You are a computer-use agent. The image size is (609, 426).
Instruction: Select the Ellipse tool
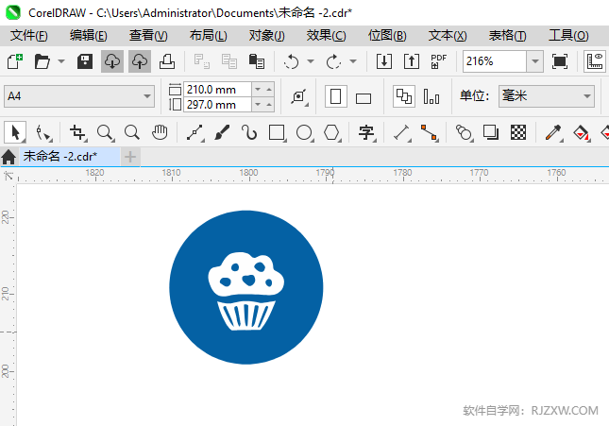[304, 133]
